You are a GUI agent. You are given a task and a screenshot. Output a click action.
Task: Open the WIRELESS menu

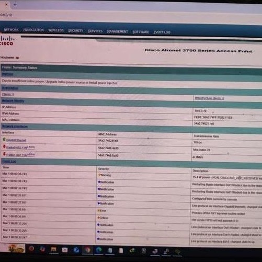[x=56, y=30]
